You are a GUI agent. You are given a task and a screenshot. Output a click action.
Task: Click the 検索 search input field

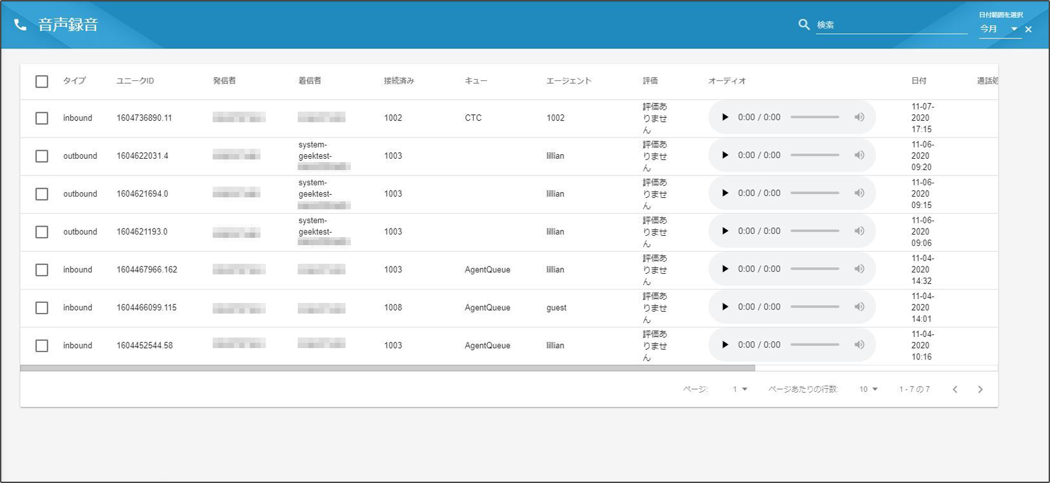point(891,25)
